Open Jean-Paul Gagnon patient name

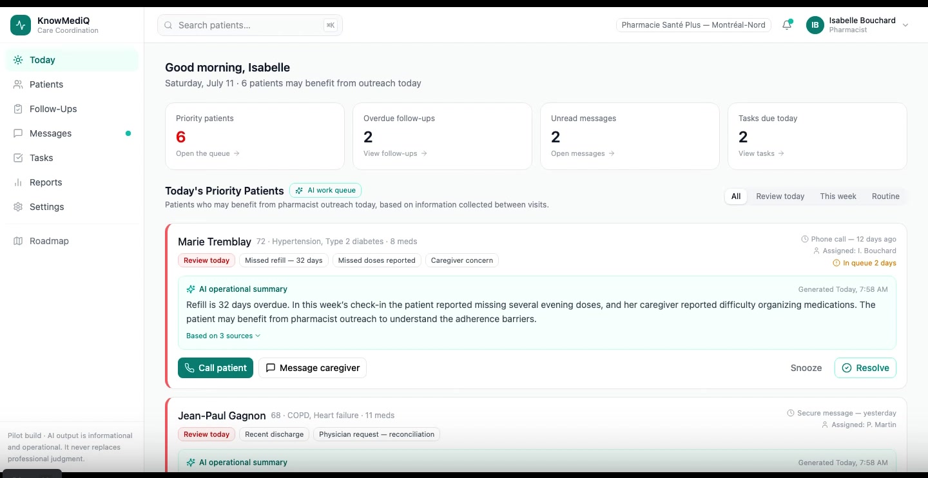tap(222, 416)
